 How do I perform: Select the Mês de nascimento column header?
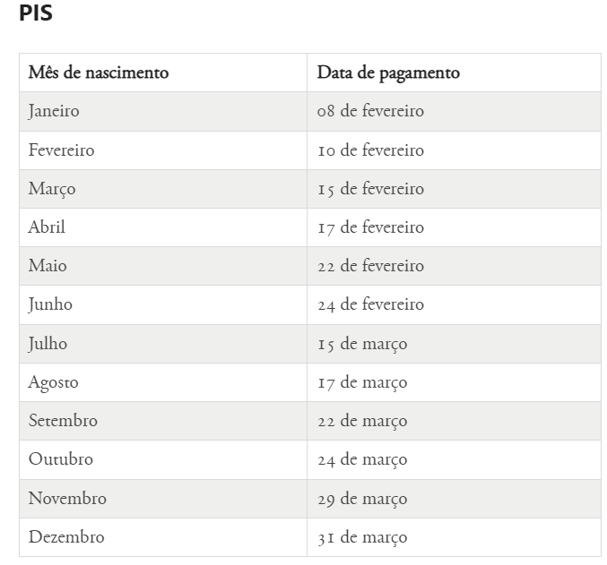(163, 73)
